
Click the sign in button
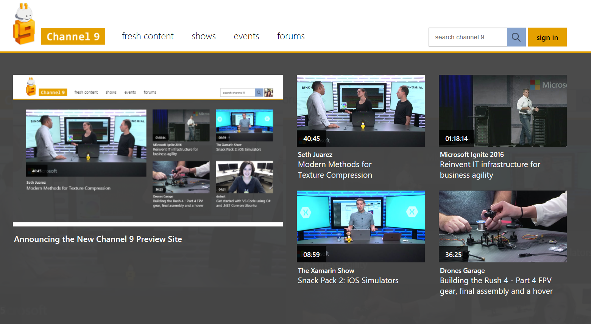tap(547, 37)
